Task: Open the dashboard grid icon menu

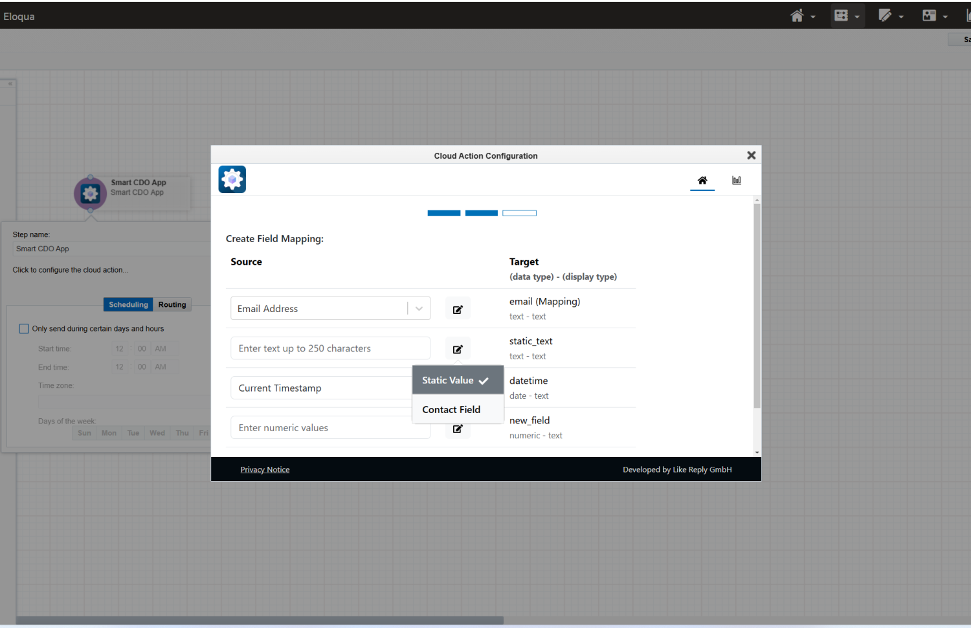Action: point(847,16)
